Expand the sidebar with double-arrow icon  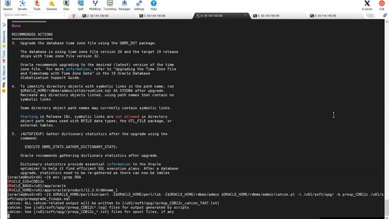click(x=4, y=25)
